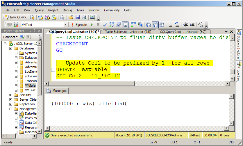Toggle auto-hide pin on Object Explorer
Viewport: 243px width, 146px height.
coord(35,31)
